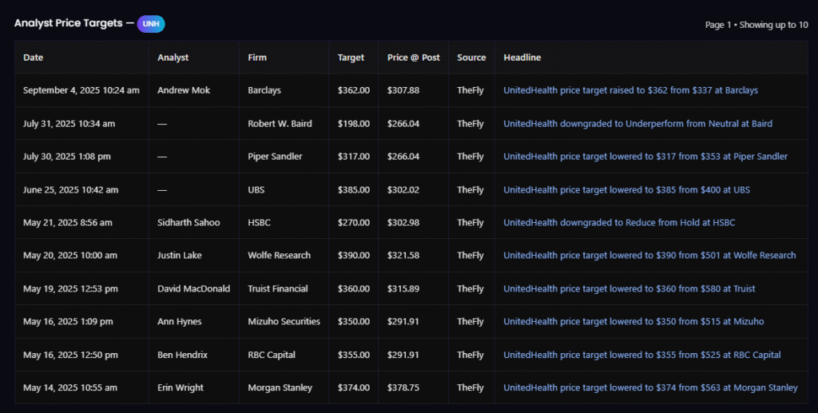Click the Target column header
Viewport: 818px width, 413px height.
pos(351,58)
